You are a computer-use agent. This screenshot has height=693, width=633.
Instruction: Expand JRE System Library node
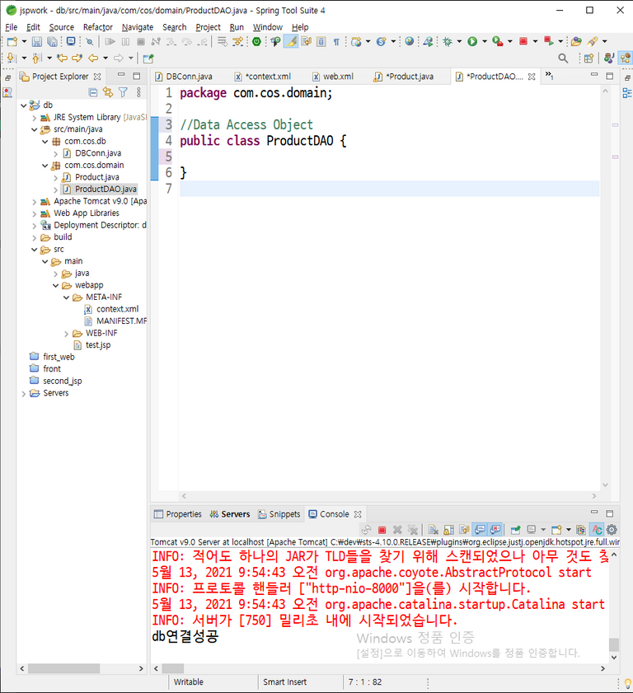tap(34, 118)
